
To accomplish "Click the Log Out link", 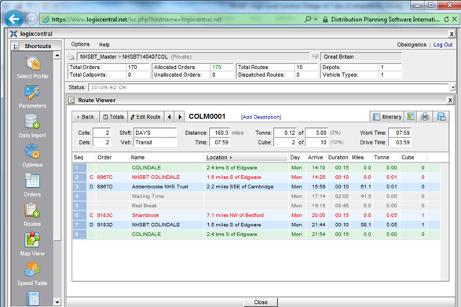I will [x=443, y=45].
